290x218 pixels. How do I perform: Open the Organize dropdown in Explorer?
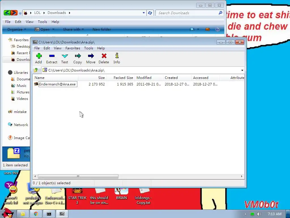click(16, 29)
